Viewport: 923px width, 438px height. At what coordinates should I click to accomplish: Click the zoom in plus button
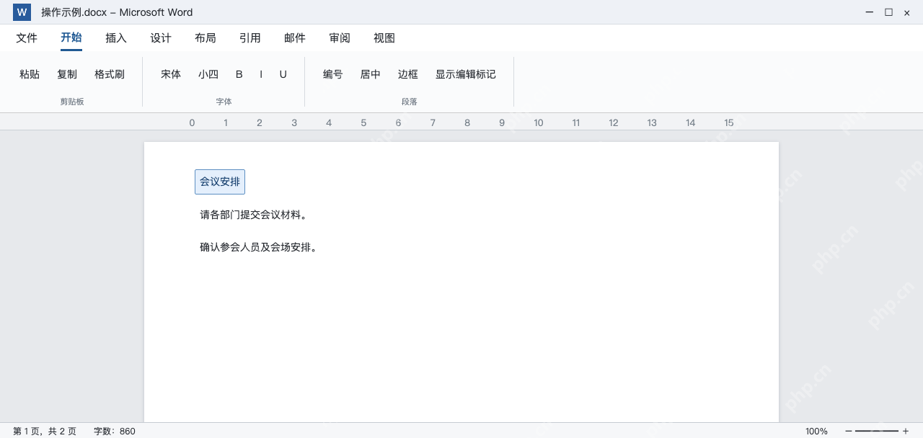tap(906, 431)
